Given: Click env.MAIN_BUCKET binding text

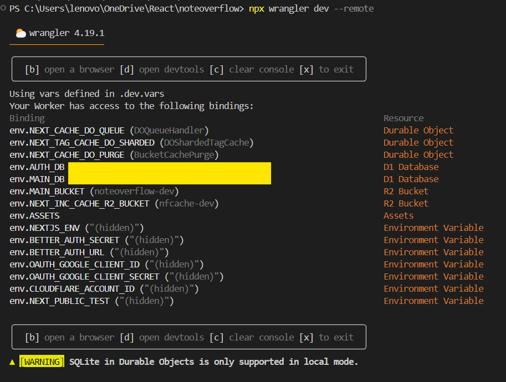Looking at the screenshot, I should [47, 192].
